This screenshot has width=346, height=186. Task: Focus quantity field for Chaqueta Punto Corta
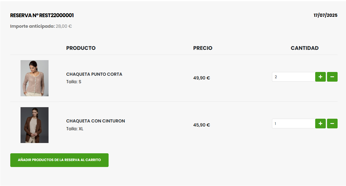293,77
